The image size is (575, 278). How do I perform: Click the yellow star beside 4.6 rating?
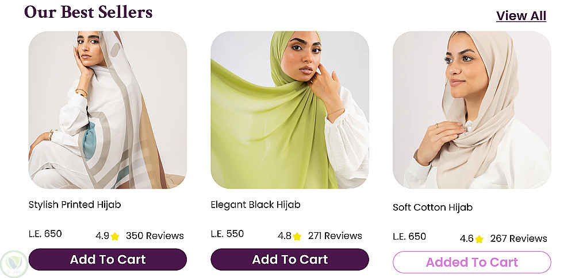click(479, 239)
